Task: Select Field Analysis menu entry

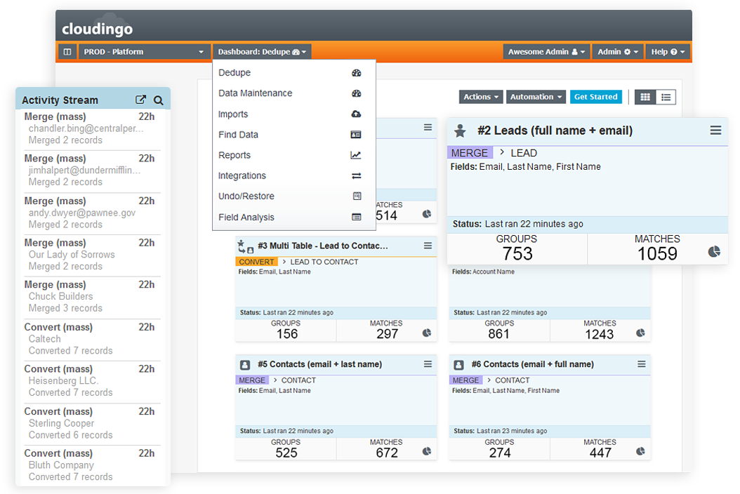Action: click(246, 218)
